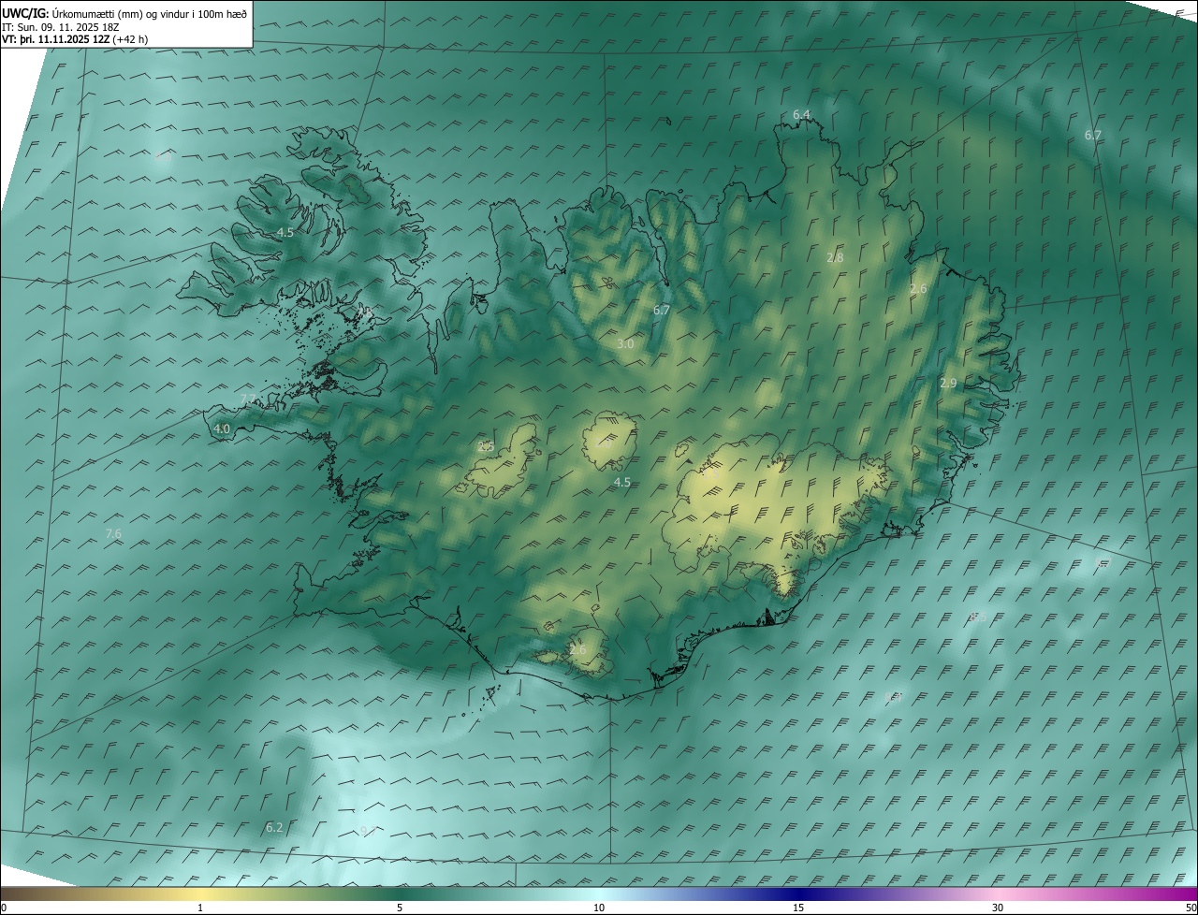Select the 'IT: Sun. 09. 11. 2025 18Z' line
Viewport: 1198px width, 915px height.
point(60,27)
